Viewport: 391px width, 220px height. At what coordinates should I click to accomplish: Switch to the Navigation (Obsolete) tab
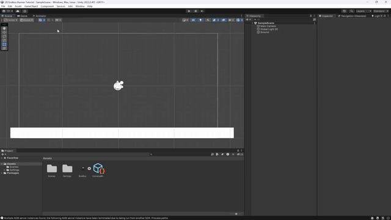352,16
